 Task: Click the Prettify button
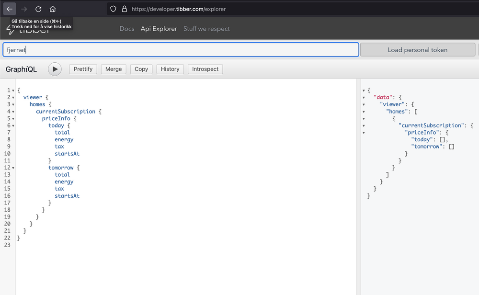pos(83,69)
